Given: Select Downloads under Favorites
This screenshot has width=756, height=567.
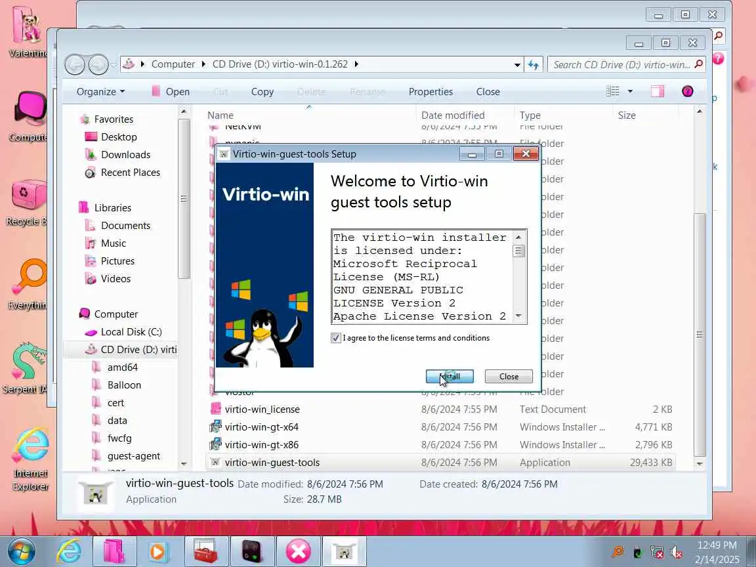Looking at the screenshot, I should tap(125, 155).
